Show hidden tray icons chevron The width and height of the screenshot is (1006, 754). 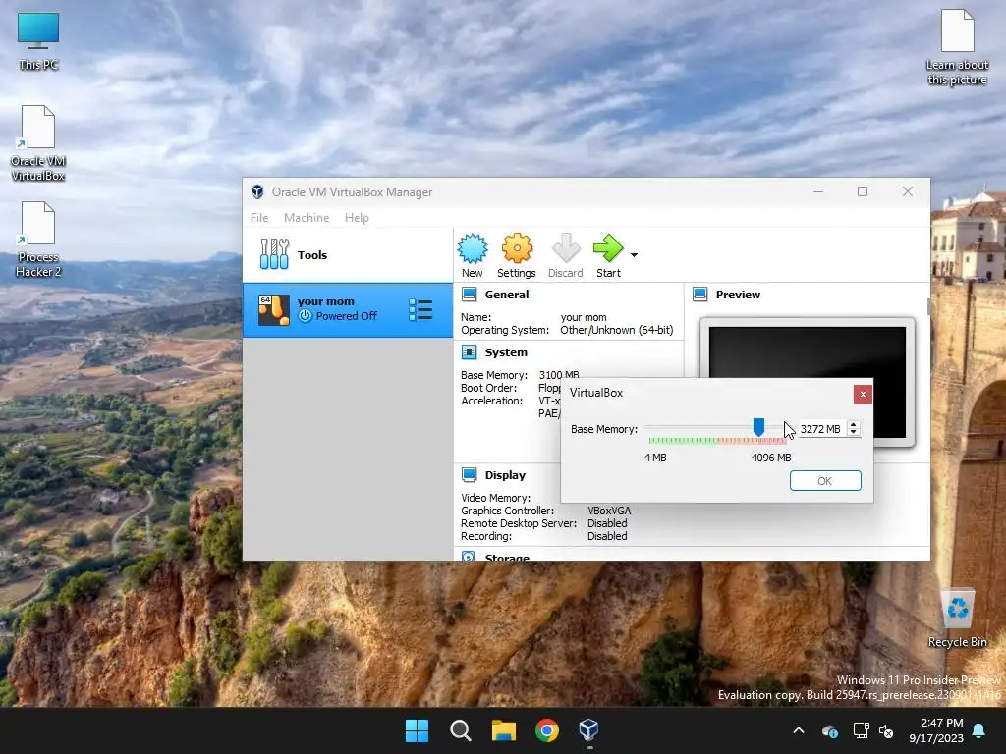pyautogui.click(x=799, y=730)
